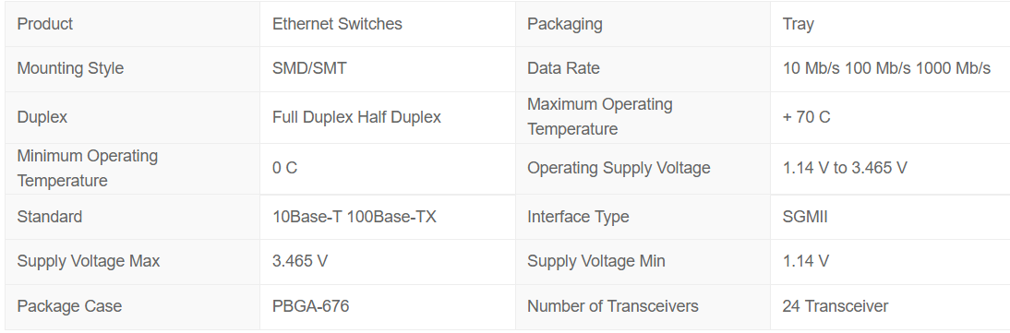This screenshot has width=1010, height=333.
Task: Click the 10Base-T 100Base-TX standard value
Action: click(355, 217)
